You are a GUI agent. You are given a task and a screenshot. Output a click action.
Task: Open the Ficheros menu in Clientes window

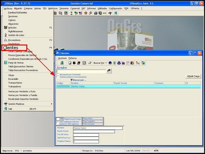[x=73, y=58]
